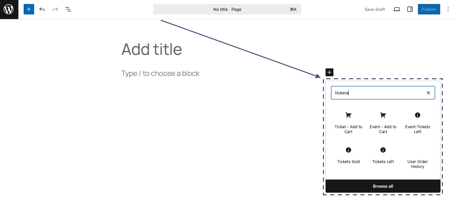The image size is (455, 216).
Task: Click the WordPress logo icon
Action: [9, 9]
